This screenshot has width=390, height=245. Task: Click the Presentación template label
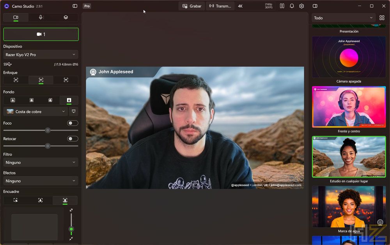click(349, 31)
